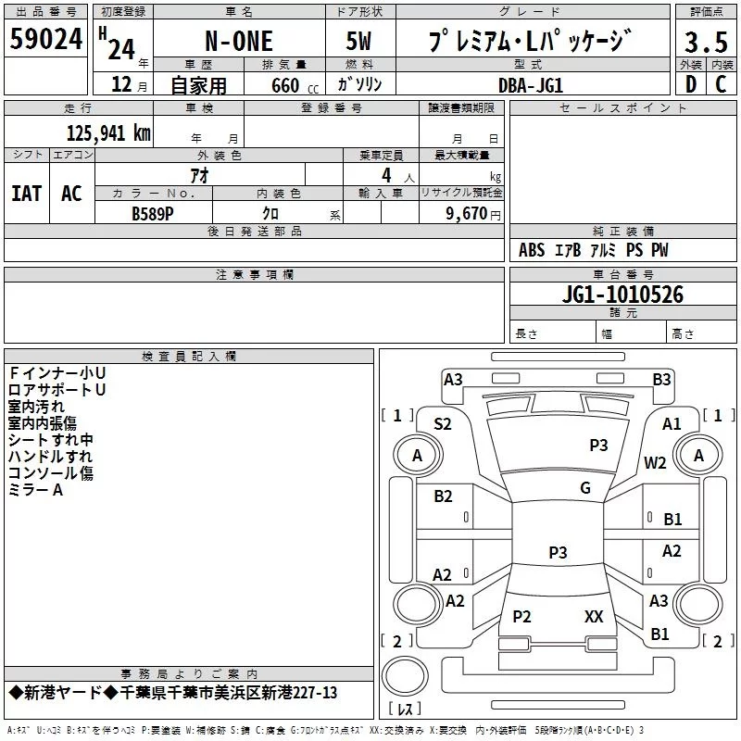
Task: Click the B2 dent mark on diagram
Action: [x=443, y=496]
